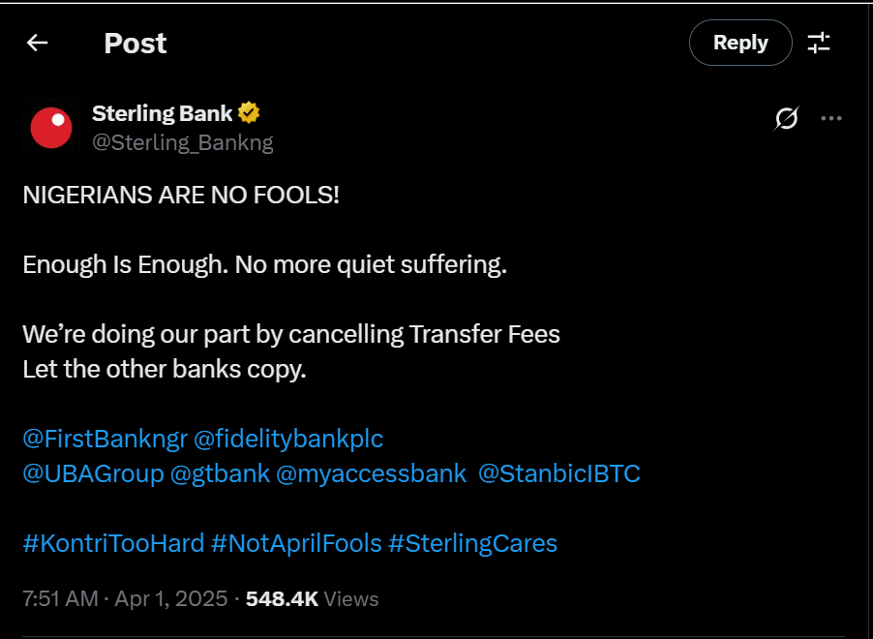The image size is (873, 639).
Task: Visit the @fidelitybankplc mention
Action: (288, 439)
